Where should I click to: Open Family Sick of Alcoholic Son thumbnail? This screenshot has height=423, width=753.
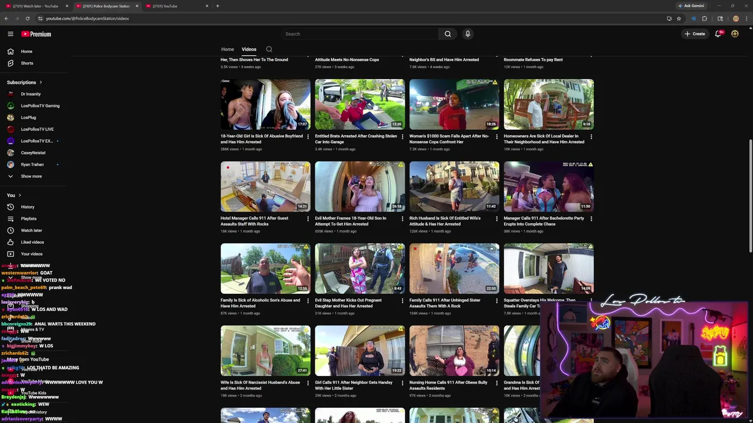tap(265, 268)
